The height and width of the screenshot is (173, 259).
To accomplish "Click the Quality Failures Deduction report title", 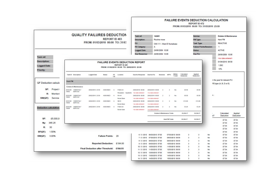I will [x=99, y=35].
